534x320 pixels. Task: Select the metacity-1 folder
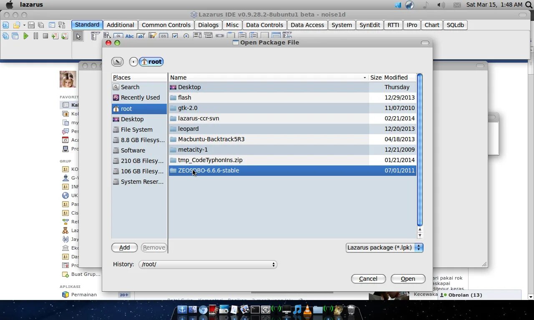[292, 150]
